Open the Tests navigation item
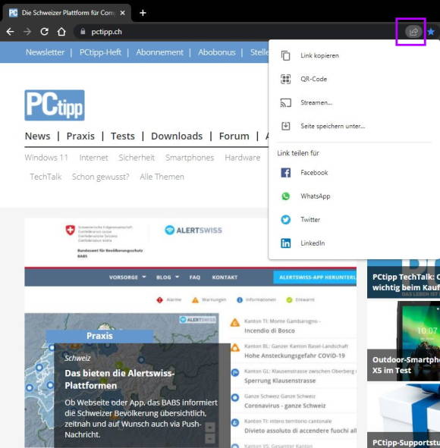Viewport: 440px width, 448px height. (123, 136)
